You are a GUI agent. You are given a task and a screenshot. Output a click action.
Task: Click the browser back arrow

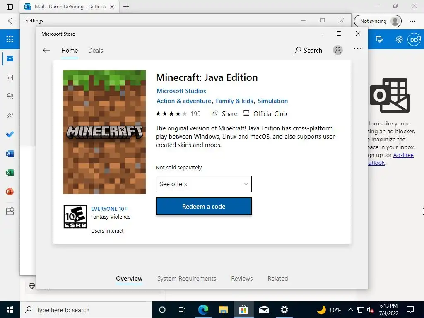pyautogui.click(x=11, y=21)
